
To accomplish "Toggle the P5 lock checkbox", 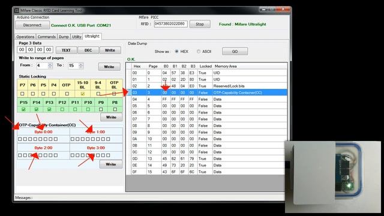I will coord(43,94).
